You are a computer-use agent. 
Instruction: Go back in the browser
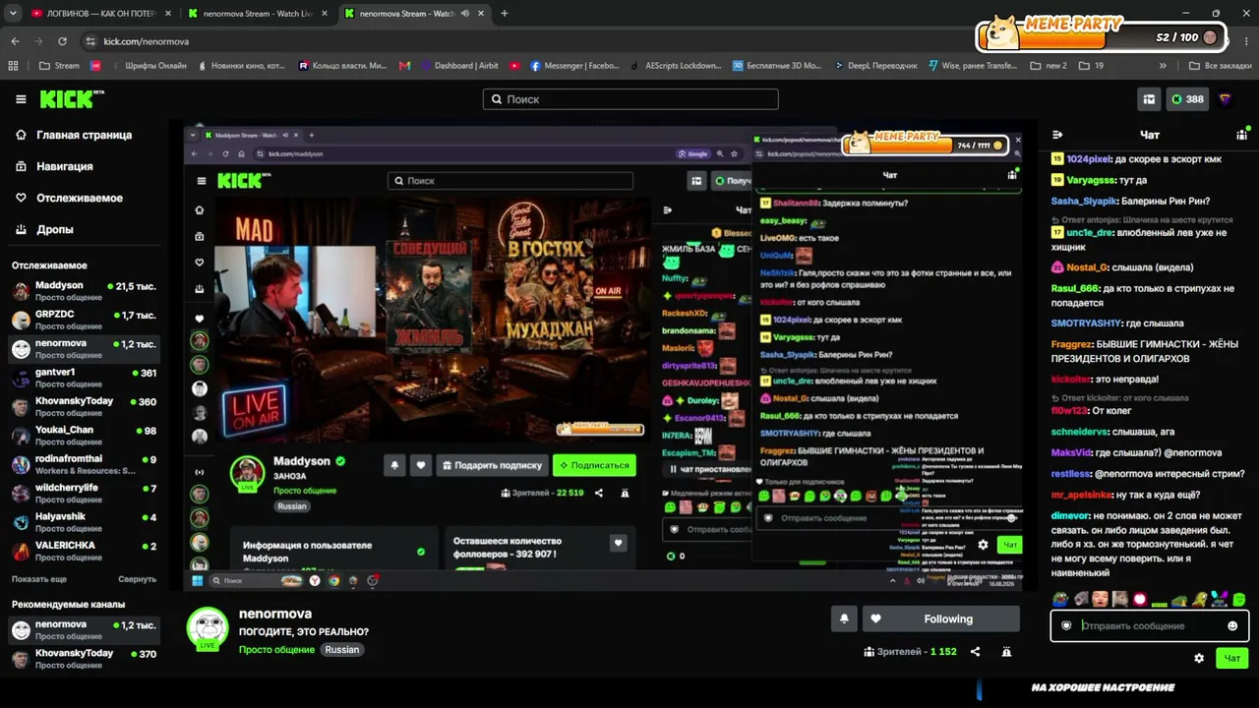15,41
